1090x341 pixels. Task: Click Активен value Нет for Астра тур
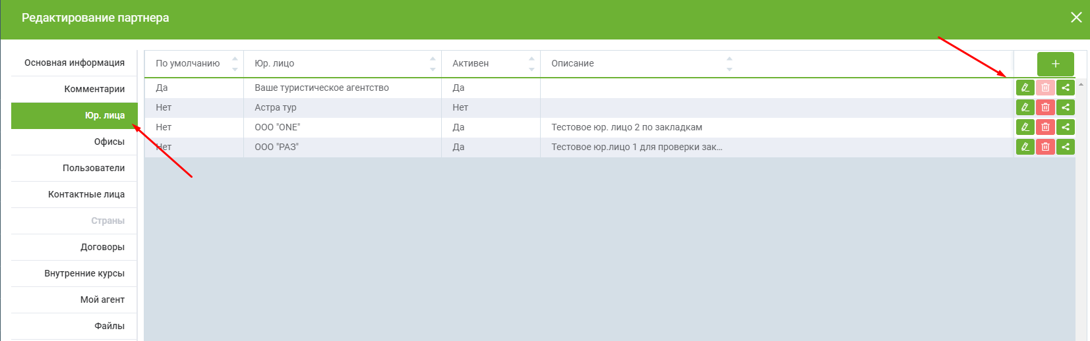click(x=460, y=107)
